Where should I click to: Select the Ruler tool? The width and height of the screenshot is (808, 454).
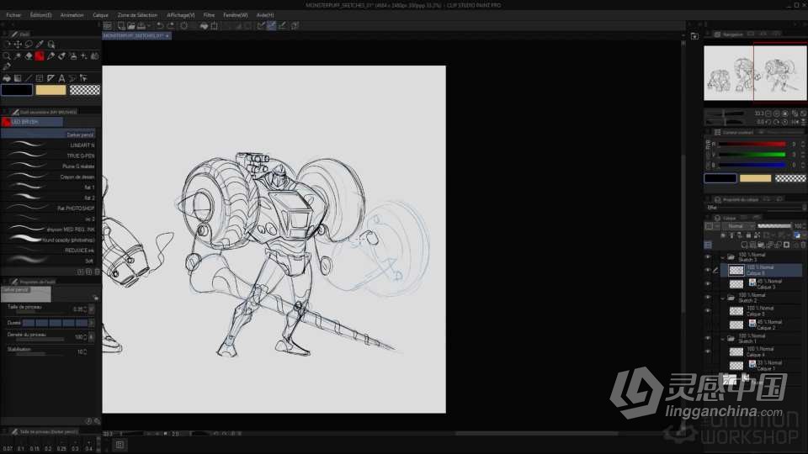pos(50,78)
